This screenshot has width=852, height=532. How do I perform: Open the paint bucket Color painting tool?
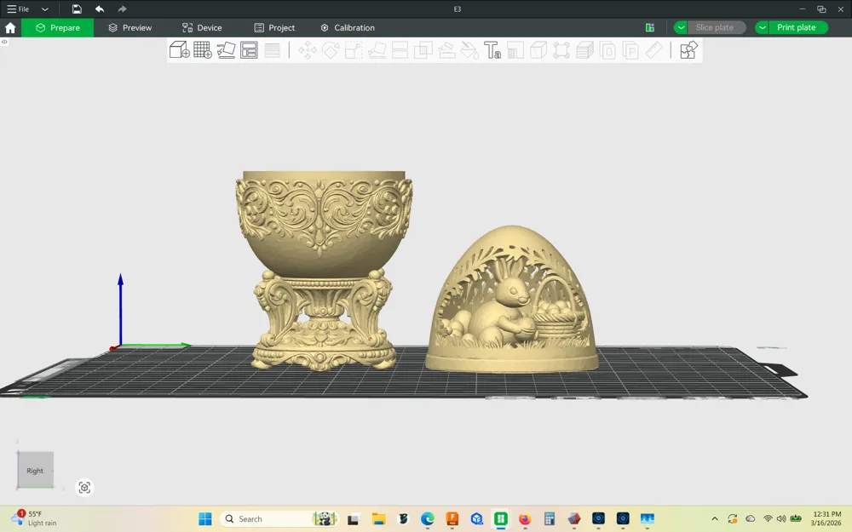tap(469, 50)
